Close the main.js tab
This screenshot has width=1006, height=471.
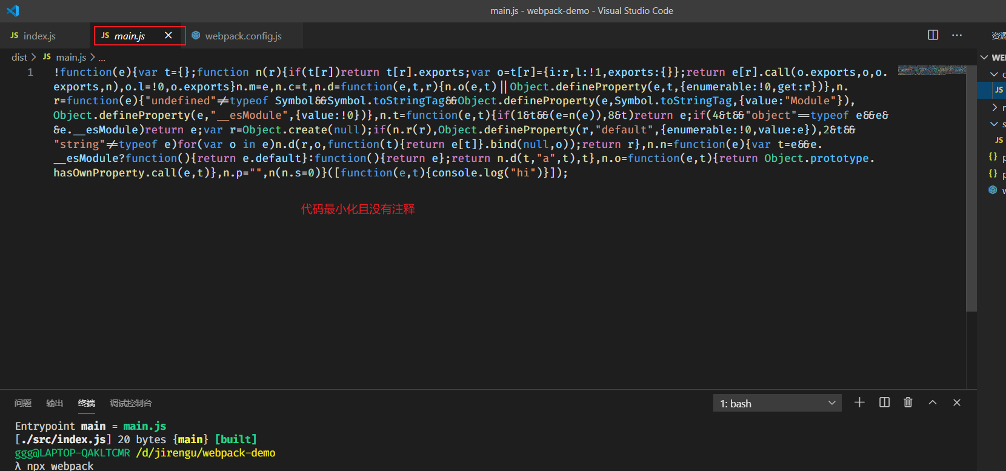tap(168, 36)
